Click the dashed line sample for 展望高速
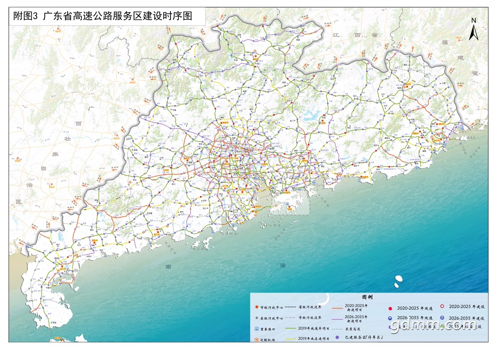The height and width of the screenshot is (349, 495). pos(337,329)
